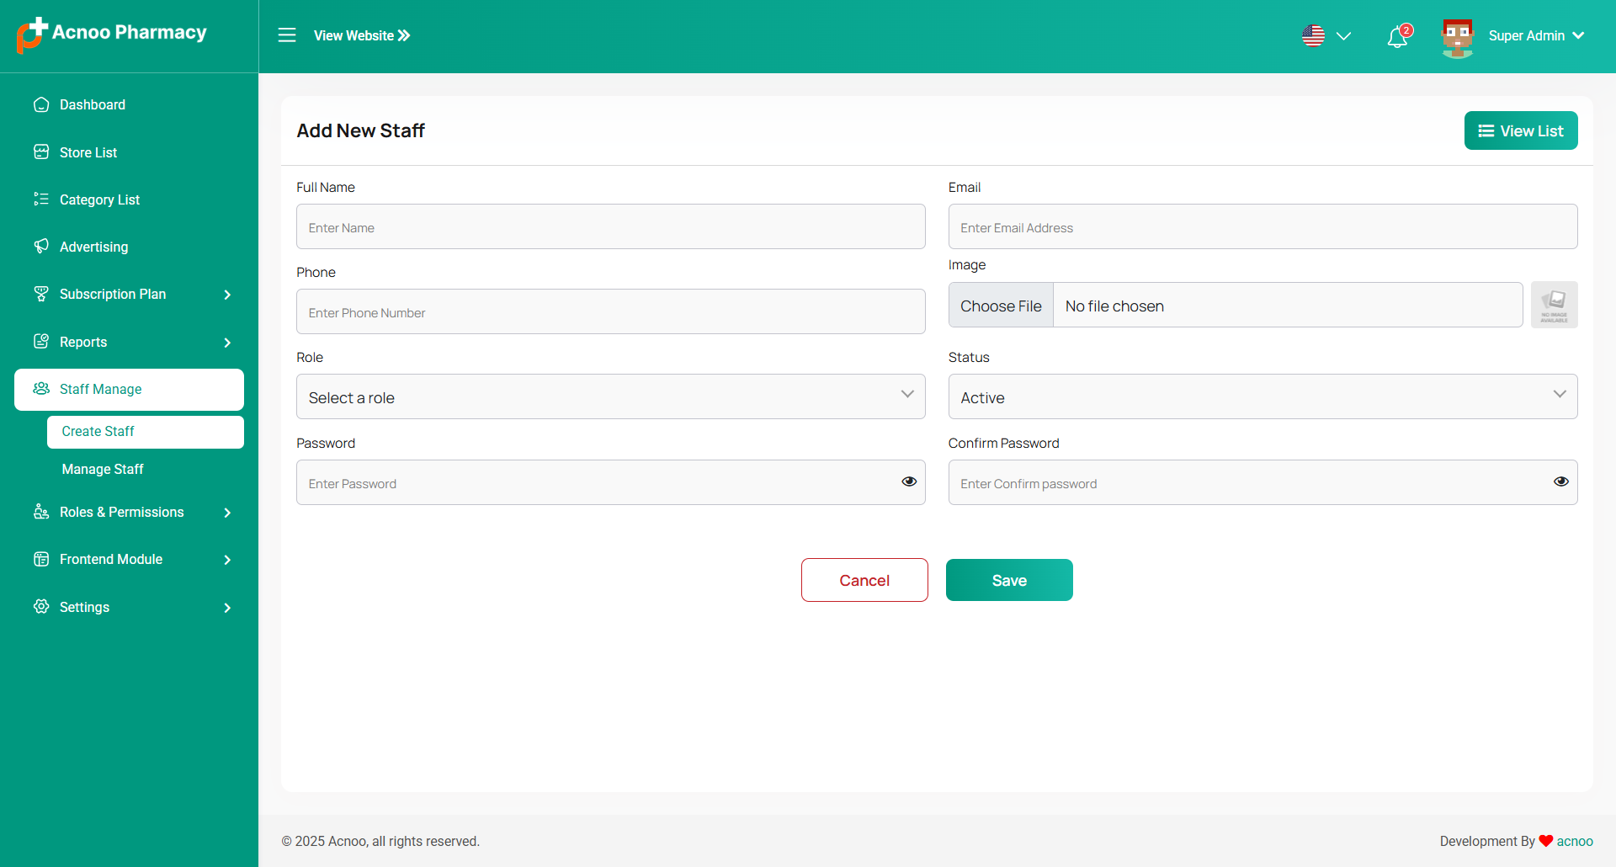Show password with the eye icon
This screenshot has width=1616, height=867.
point(909,481)
